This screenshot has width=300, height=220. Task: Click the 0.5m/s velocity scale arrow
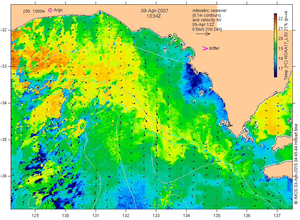[x=203, y=34]
